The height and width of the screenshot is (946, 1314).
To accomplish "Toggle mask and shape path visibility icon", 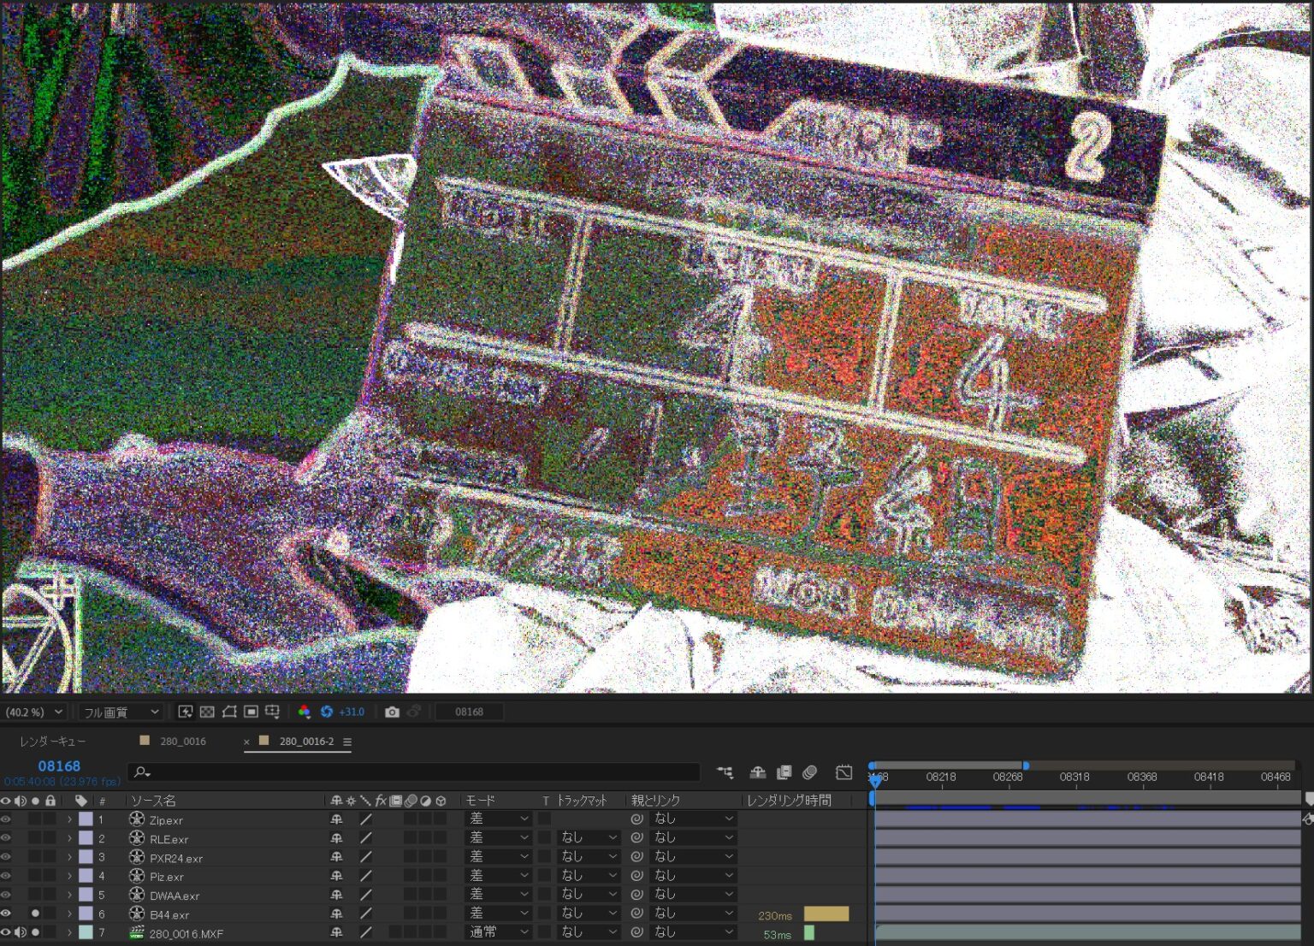I will point(229,712).
